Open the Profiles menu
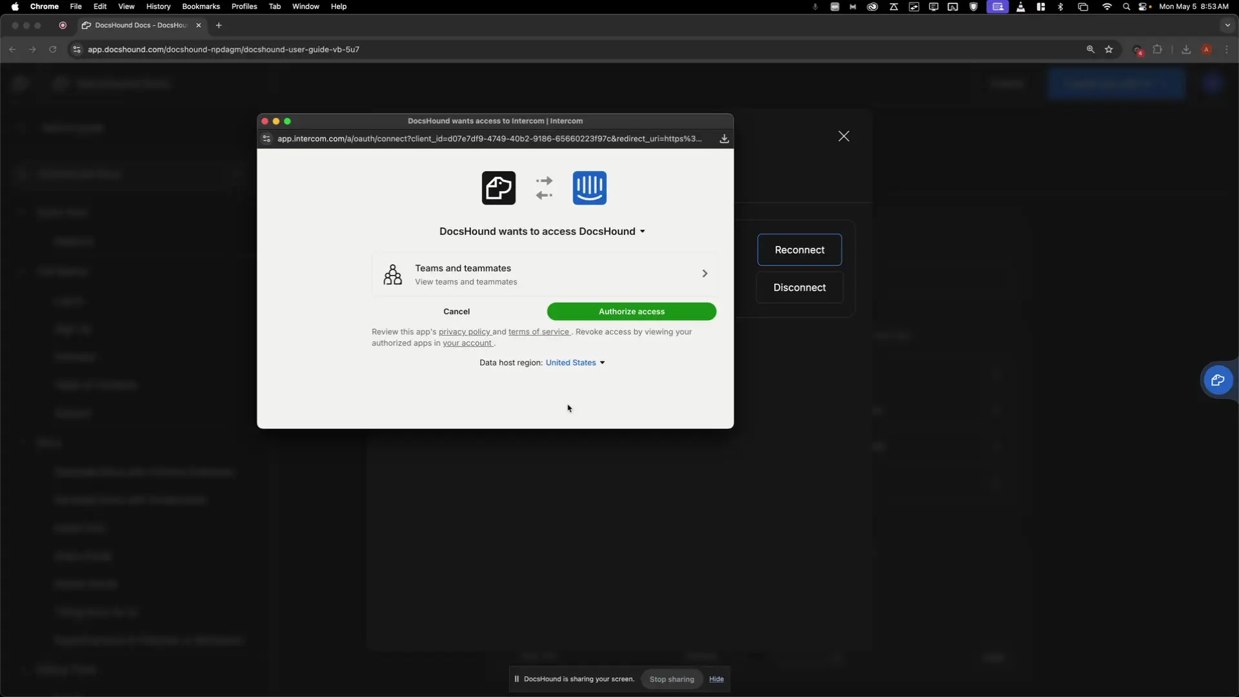Screen dimensions: 1239x697 [244, 6]
